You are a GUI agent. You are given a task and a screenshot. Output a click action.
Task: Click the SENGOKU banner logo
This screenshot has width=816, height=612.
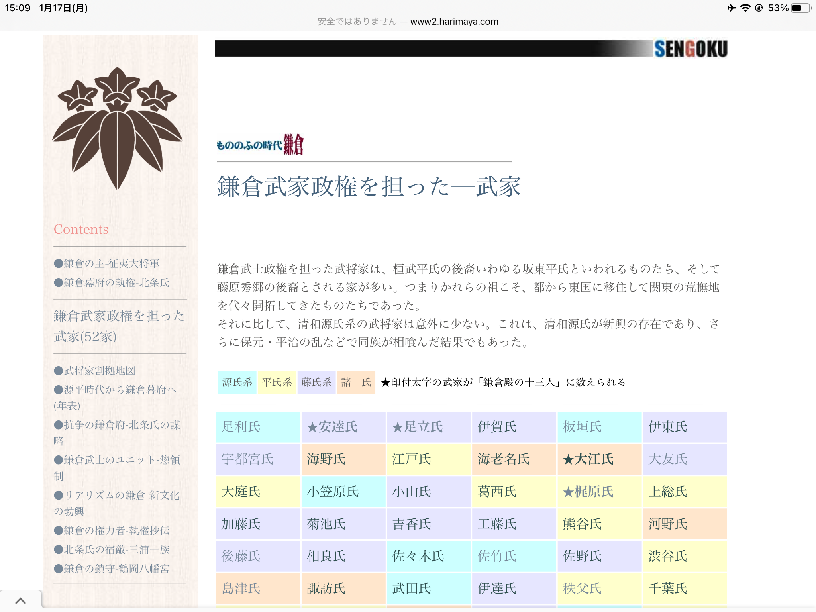click(690, 49)
